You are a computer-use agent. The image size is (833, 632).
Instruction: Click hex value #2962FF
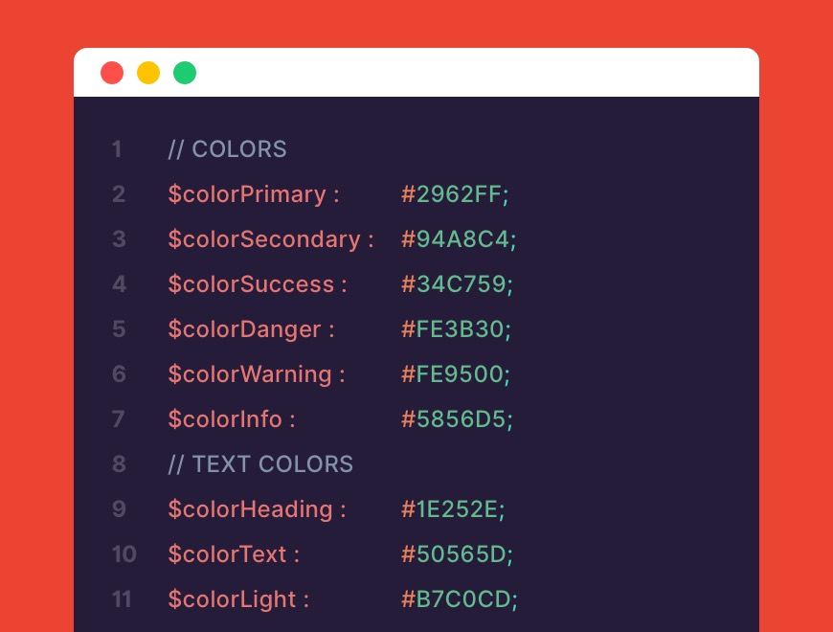point(451,194)
